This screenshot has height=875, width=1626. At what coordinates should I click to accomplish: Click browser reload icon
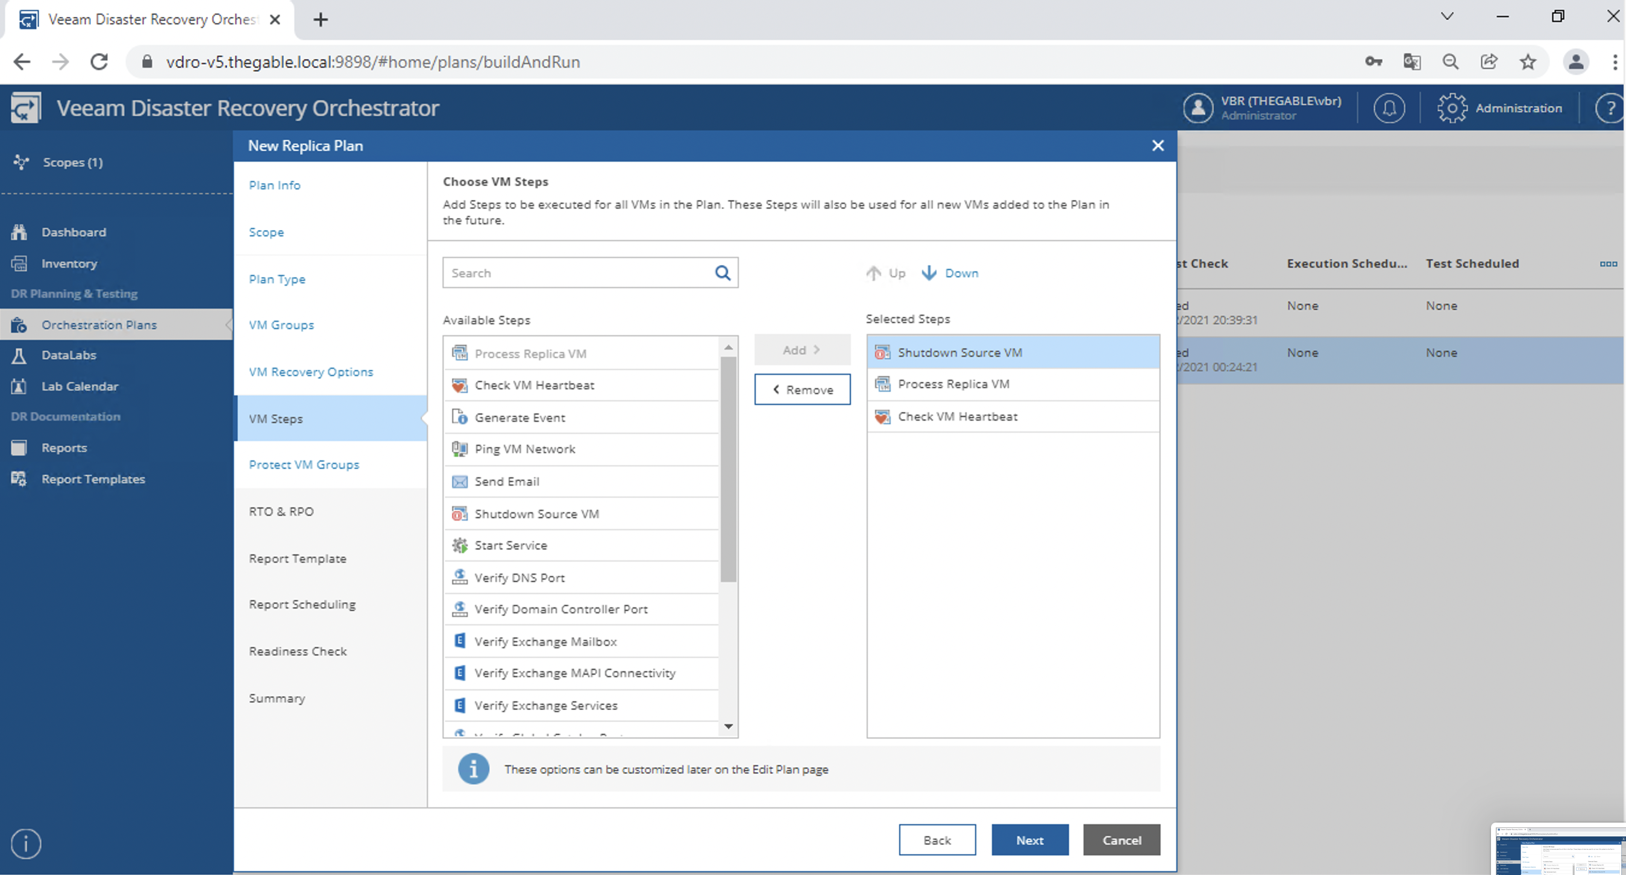[x=99, y=62]
